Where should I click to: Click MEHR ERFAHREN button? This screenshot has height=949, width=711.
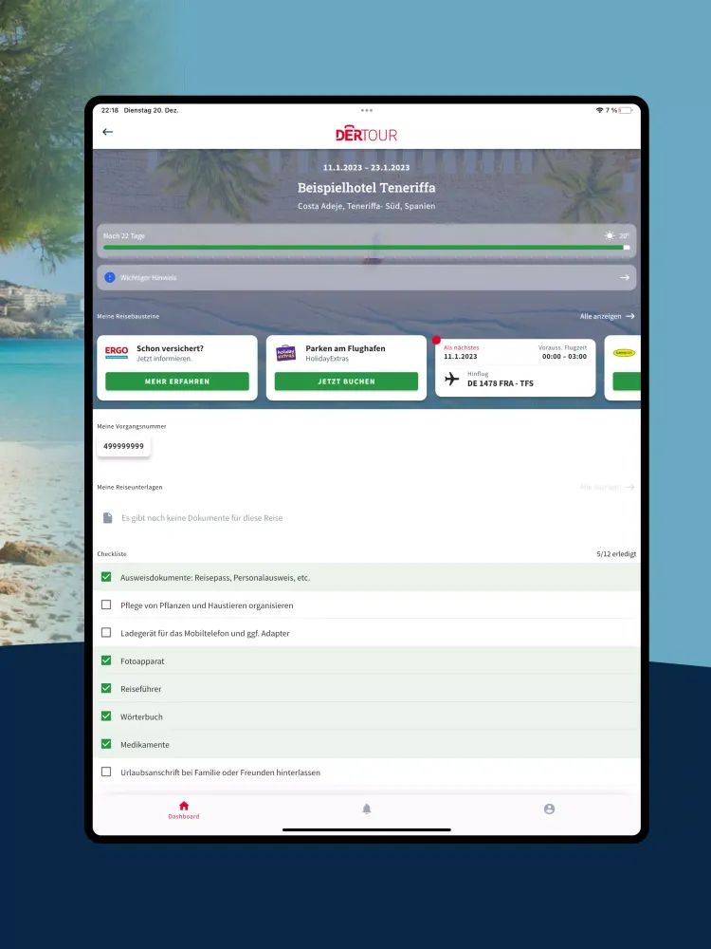(177, 381)
